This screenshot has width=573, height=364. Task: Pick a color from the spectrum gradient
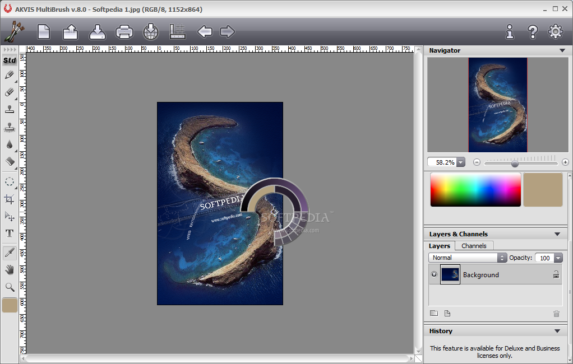click(475, 190)
